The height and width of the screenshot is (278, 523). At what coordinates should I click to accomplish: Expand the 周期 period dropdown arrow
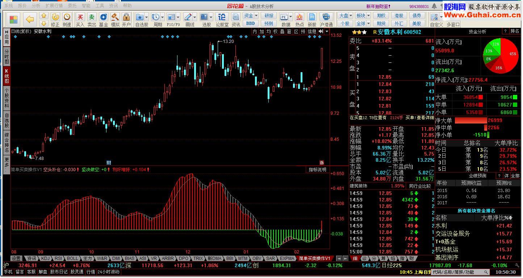pyautogui.click(x=163, y=17)
